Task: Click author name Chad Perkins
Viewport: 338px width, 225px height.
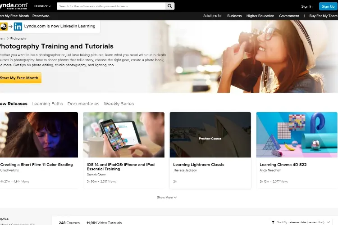Action: [9, 170]
